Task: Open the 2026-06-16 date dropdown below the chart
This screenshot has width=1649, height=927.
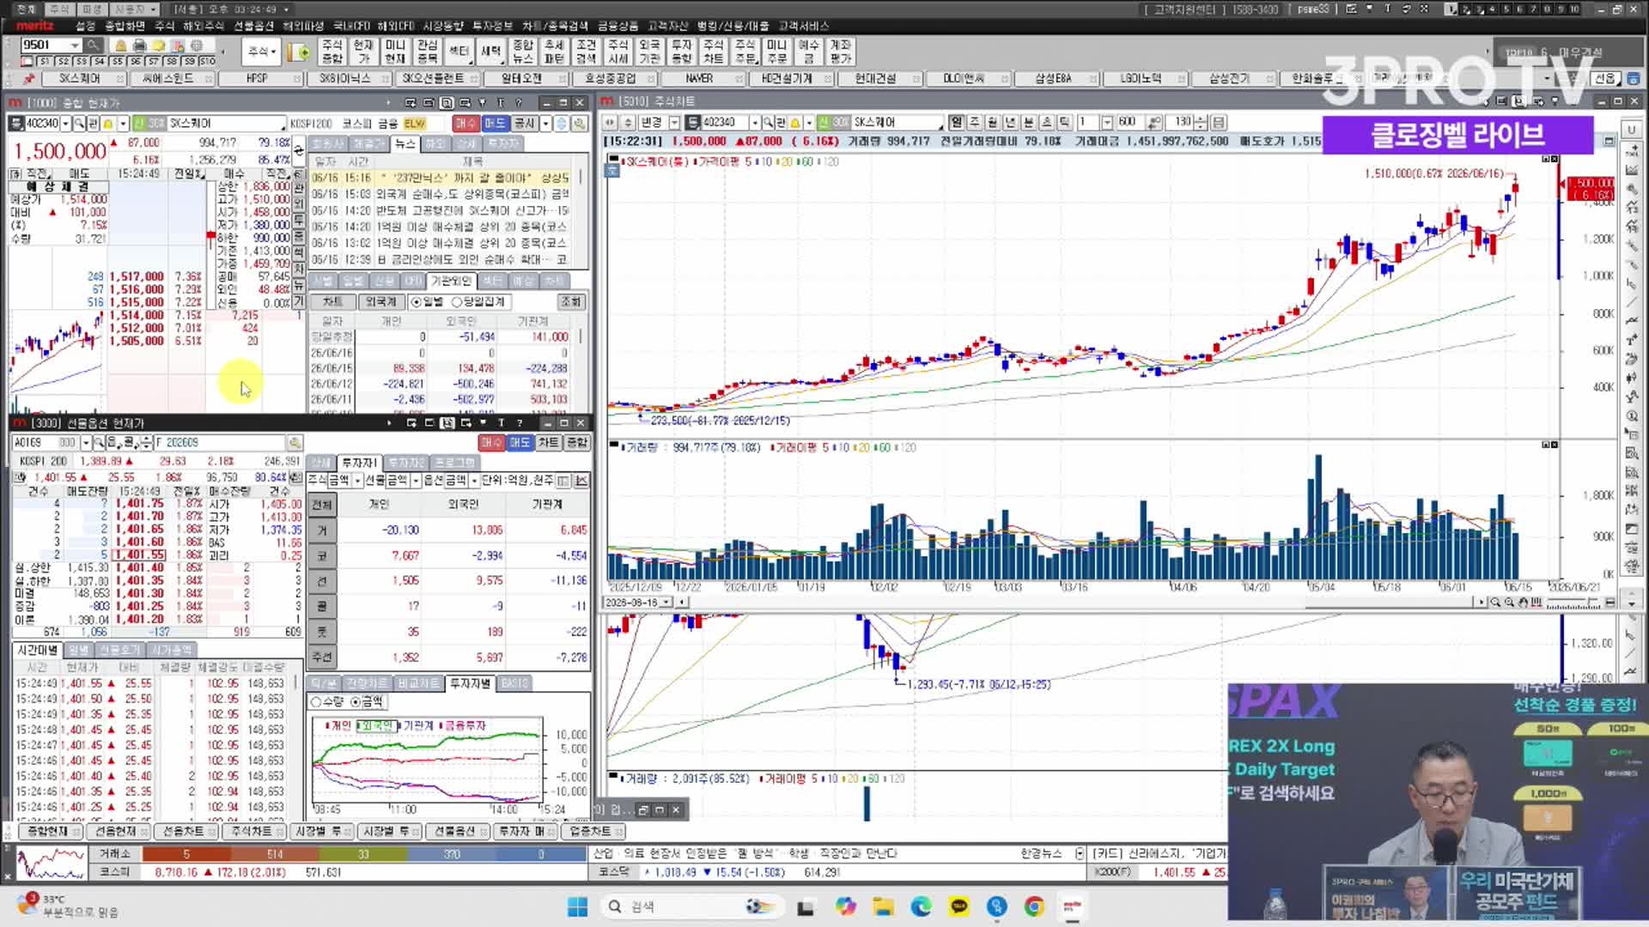Action: pos(666,603)
